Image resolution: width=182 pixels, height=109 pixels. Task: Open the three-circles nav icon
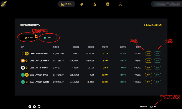tap(121, 4)
